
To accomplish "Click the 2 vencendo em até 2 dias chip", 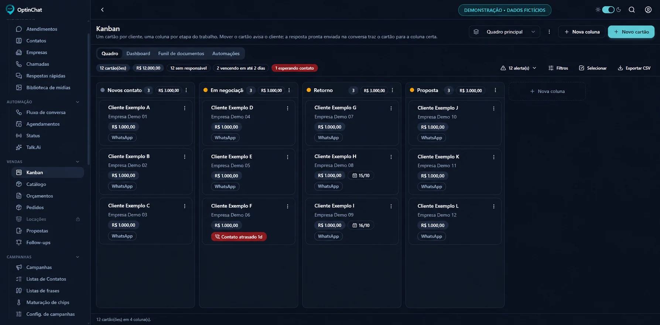I will click(241, 68).
